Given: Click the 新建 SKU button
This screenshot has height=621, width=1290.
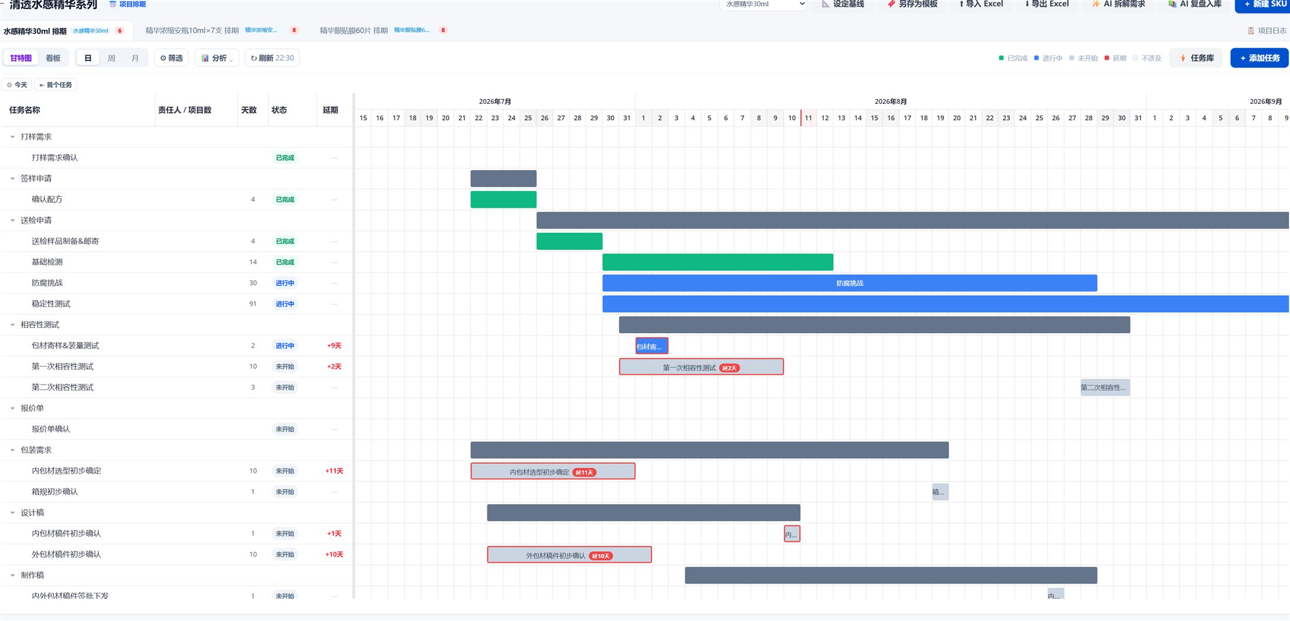Looking at the screenshot, I should tap(1264, 5).
